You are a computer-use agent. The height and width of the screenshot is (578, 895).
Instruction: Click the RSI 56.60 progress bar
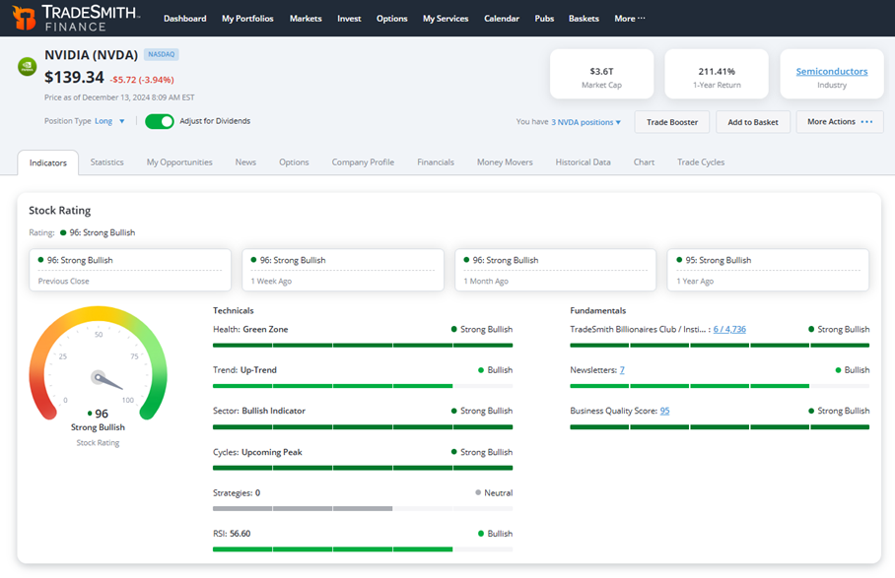click(x=363, y=549)
